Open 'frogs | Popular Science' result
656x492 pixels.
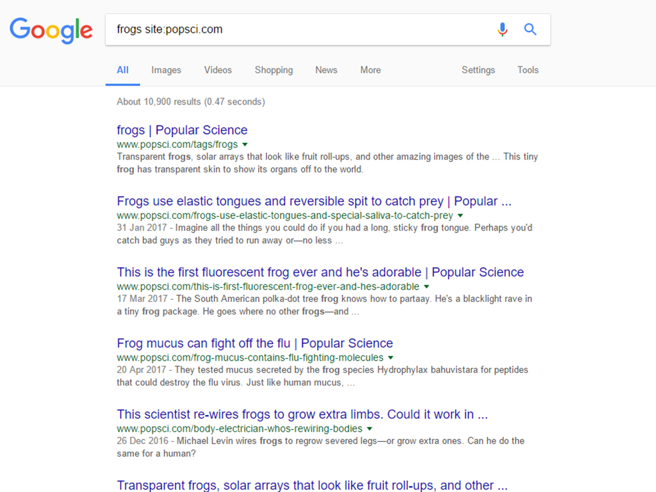[182, 130]
